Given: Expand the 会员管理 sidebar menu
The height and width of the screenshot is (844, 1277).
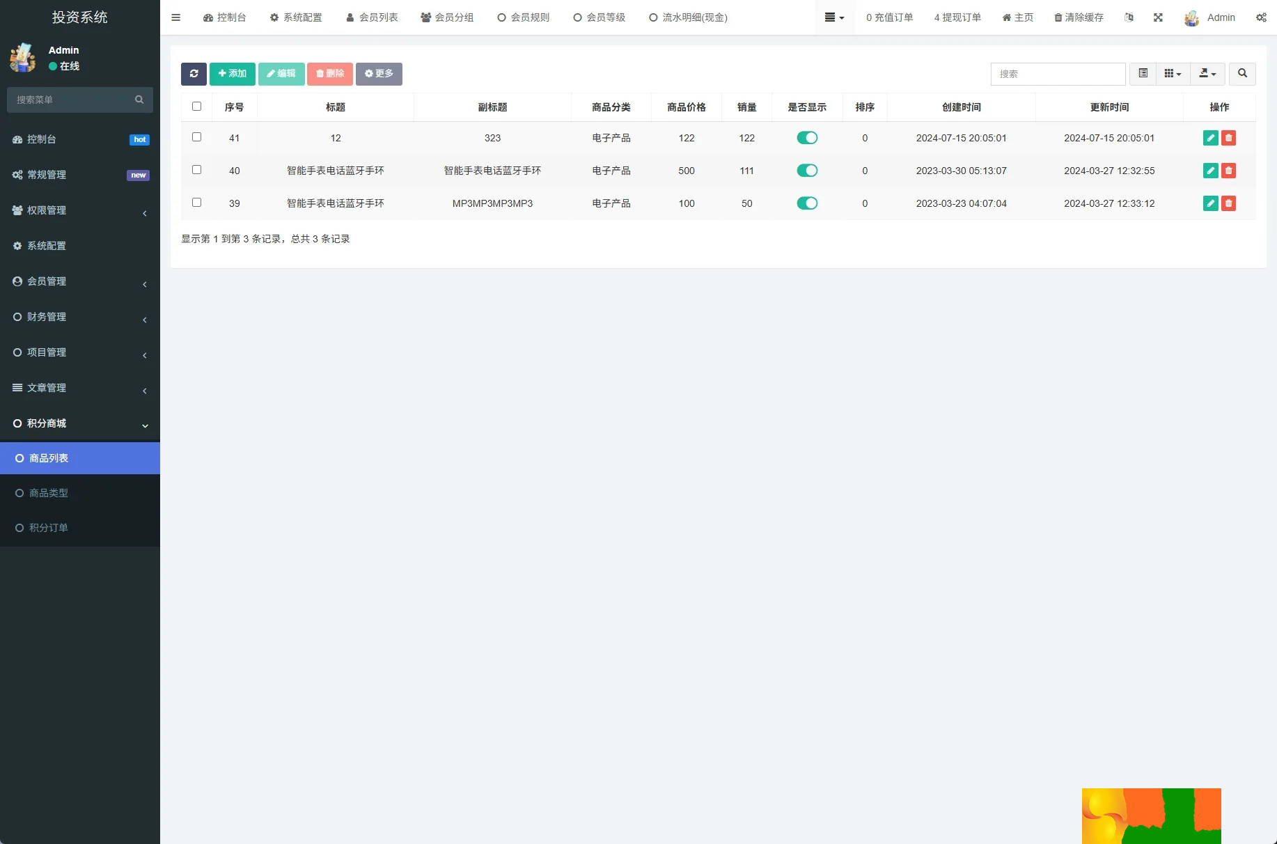Looking at the screenshot, I should pos(80,281).
